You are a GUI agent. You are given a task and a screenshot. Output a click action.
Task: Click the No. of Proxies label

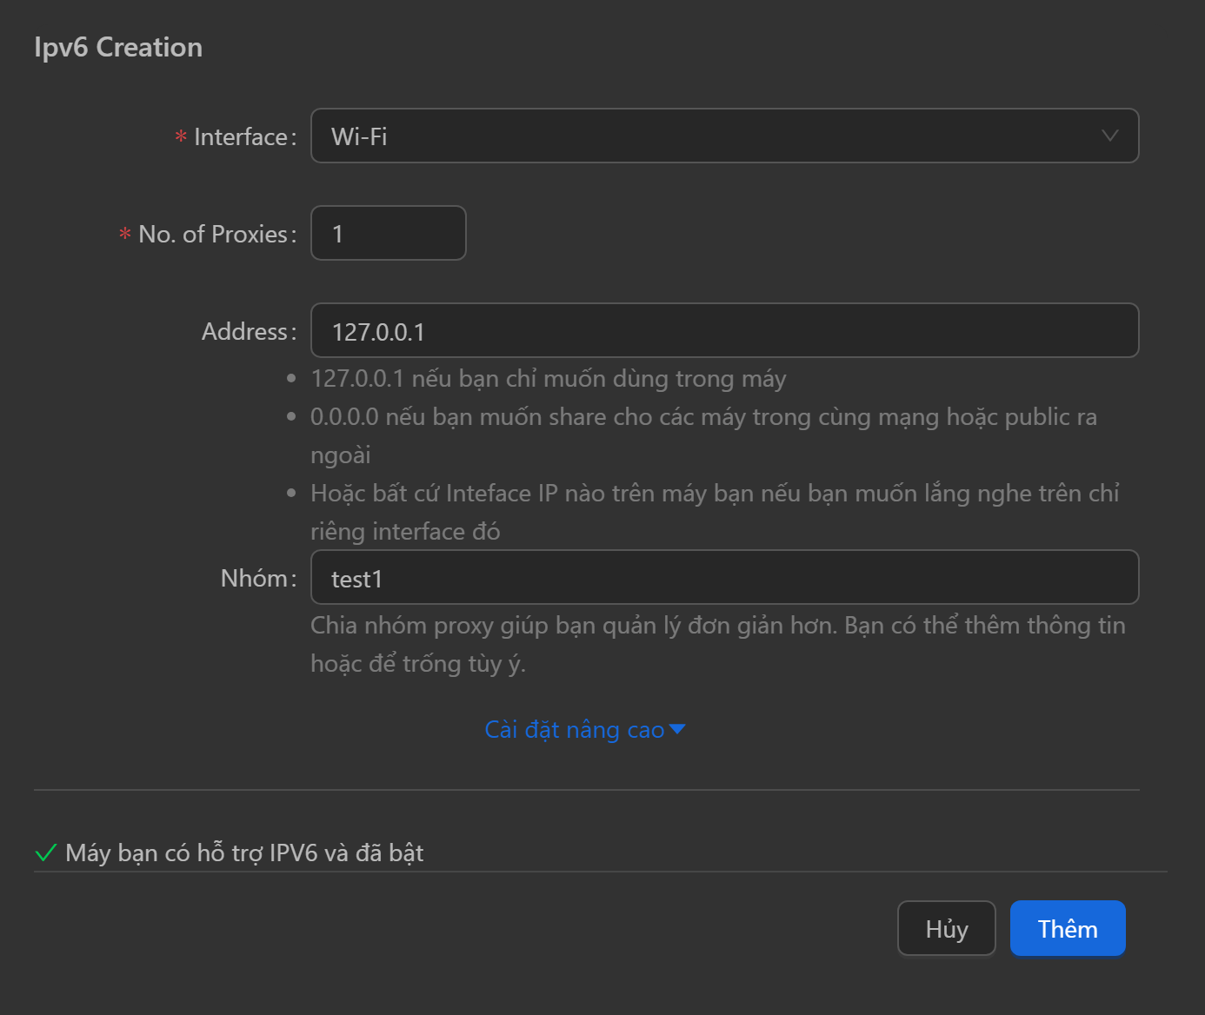[x=213, y=235]
